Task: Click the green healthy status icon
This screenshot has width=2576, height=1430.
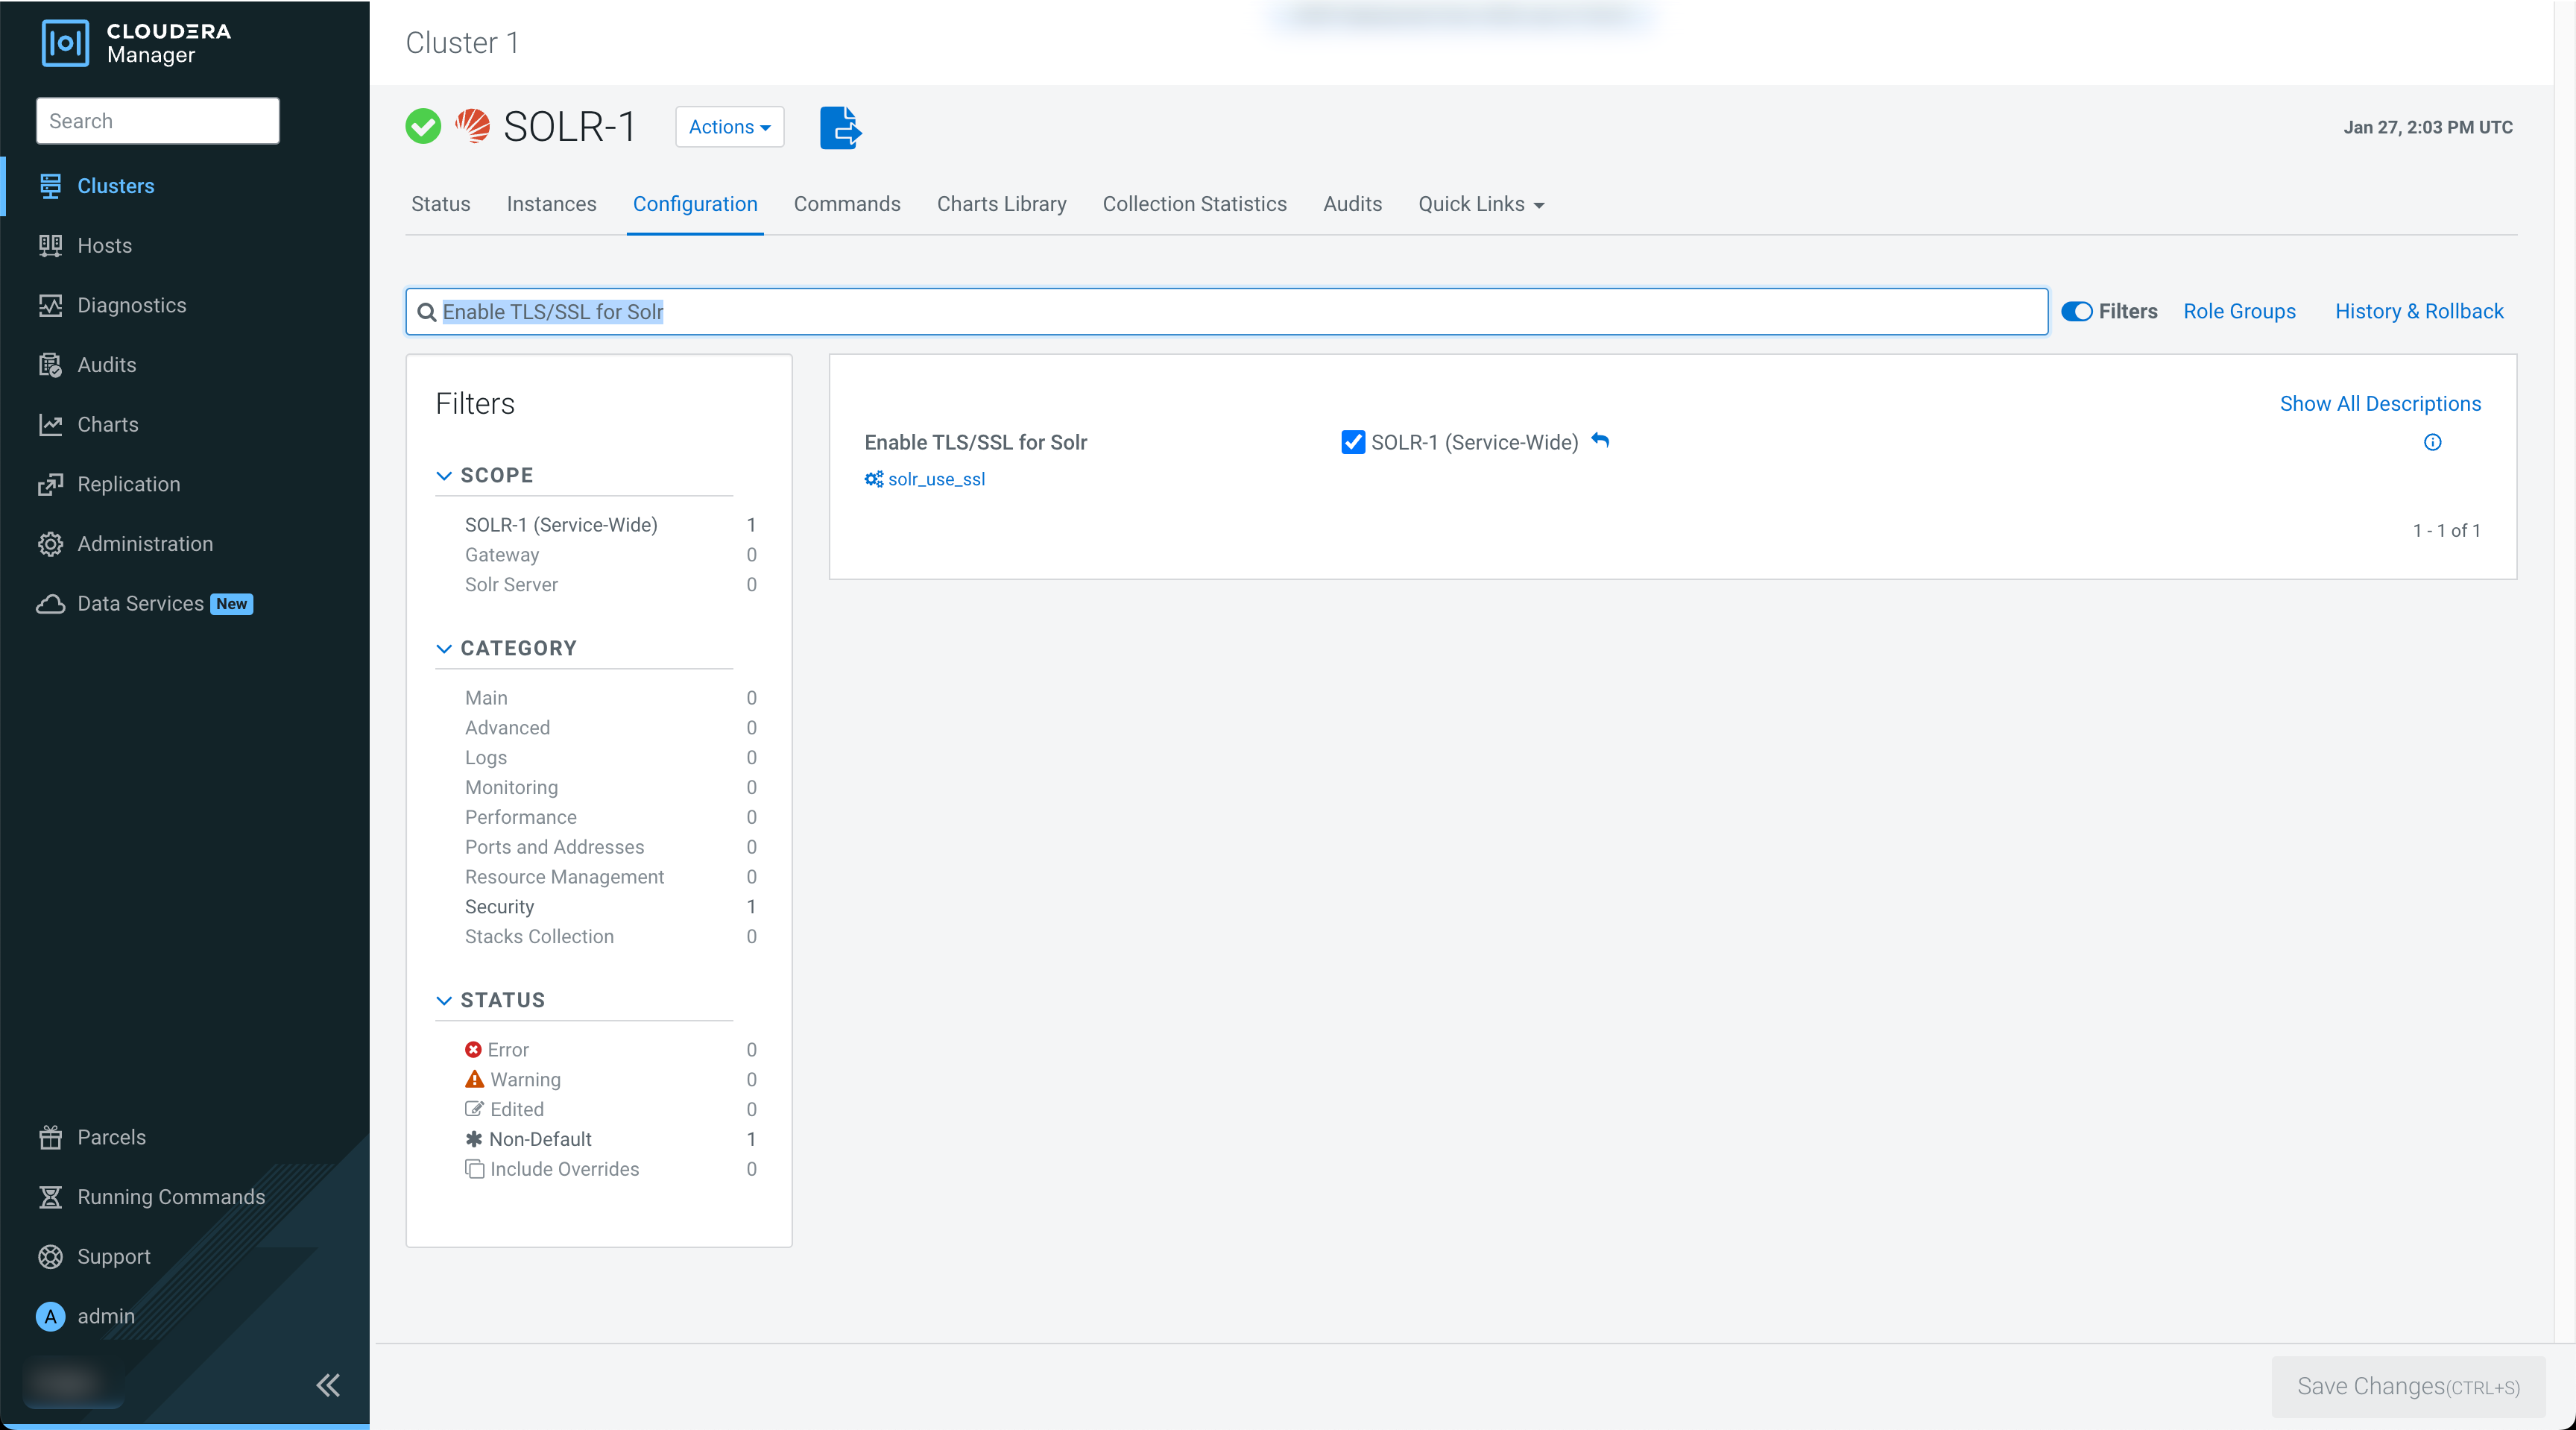Action: (423, 127)
